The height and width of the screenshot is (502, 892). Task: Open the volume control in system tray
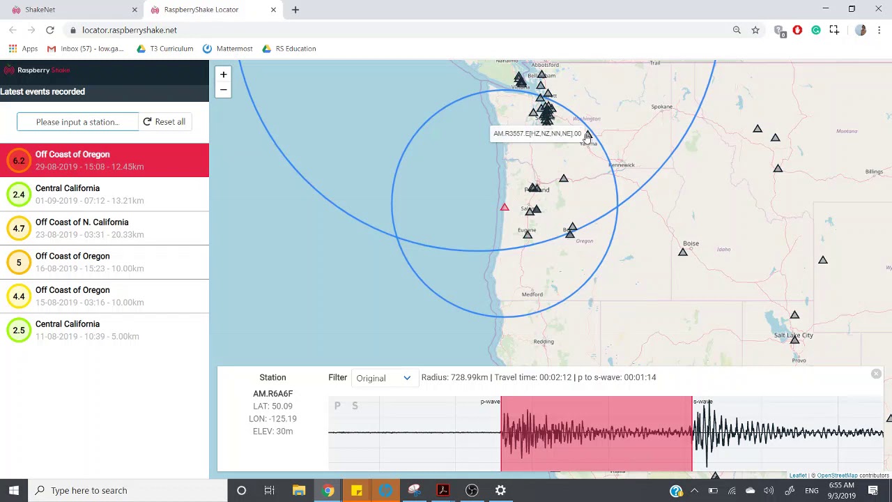point(769,490)
